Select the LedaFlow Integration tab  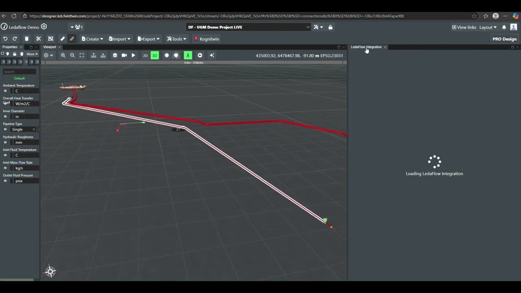coord(366,47)
